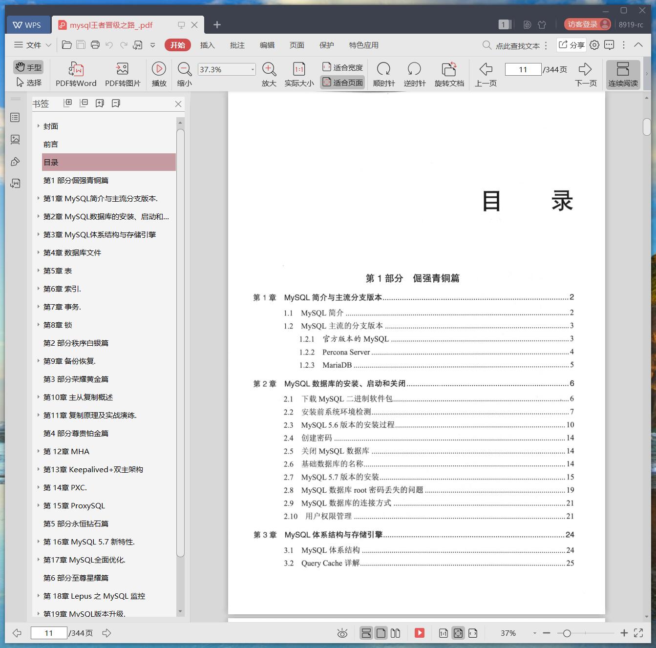
Task: Open the 特色应用 ribbon tab
Action: click(363, 45)
